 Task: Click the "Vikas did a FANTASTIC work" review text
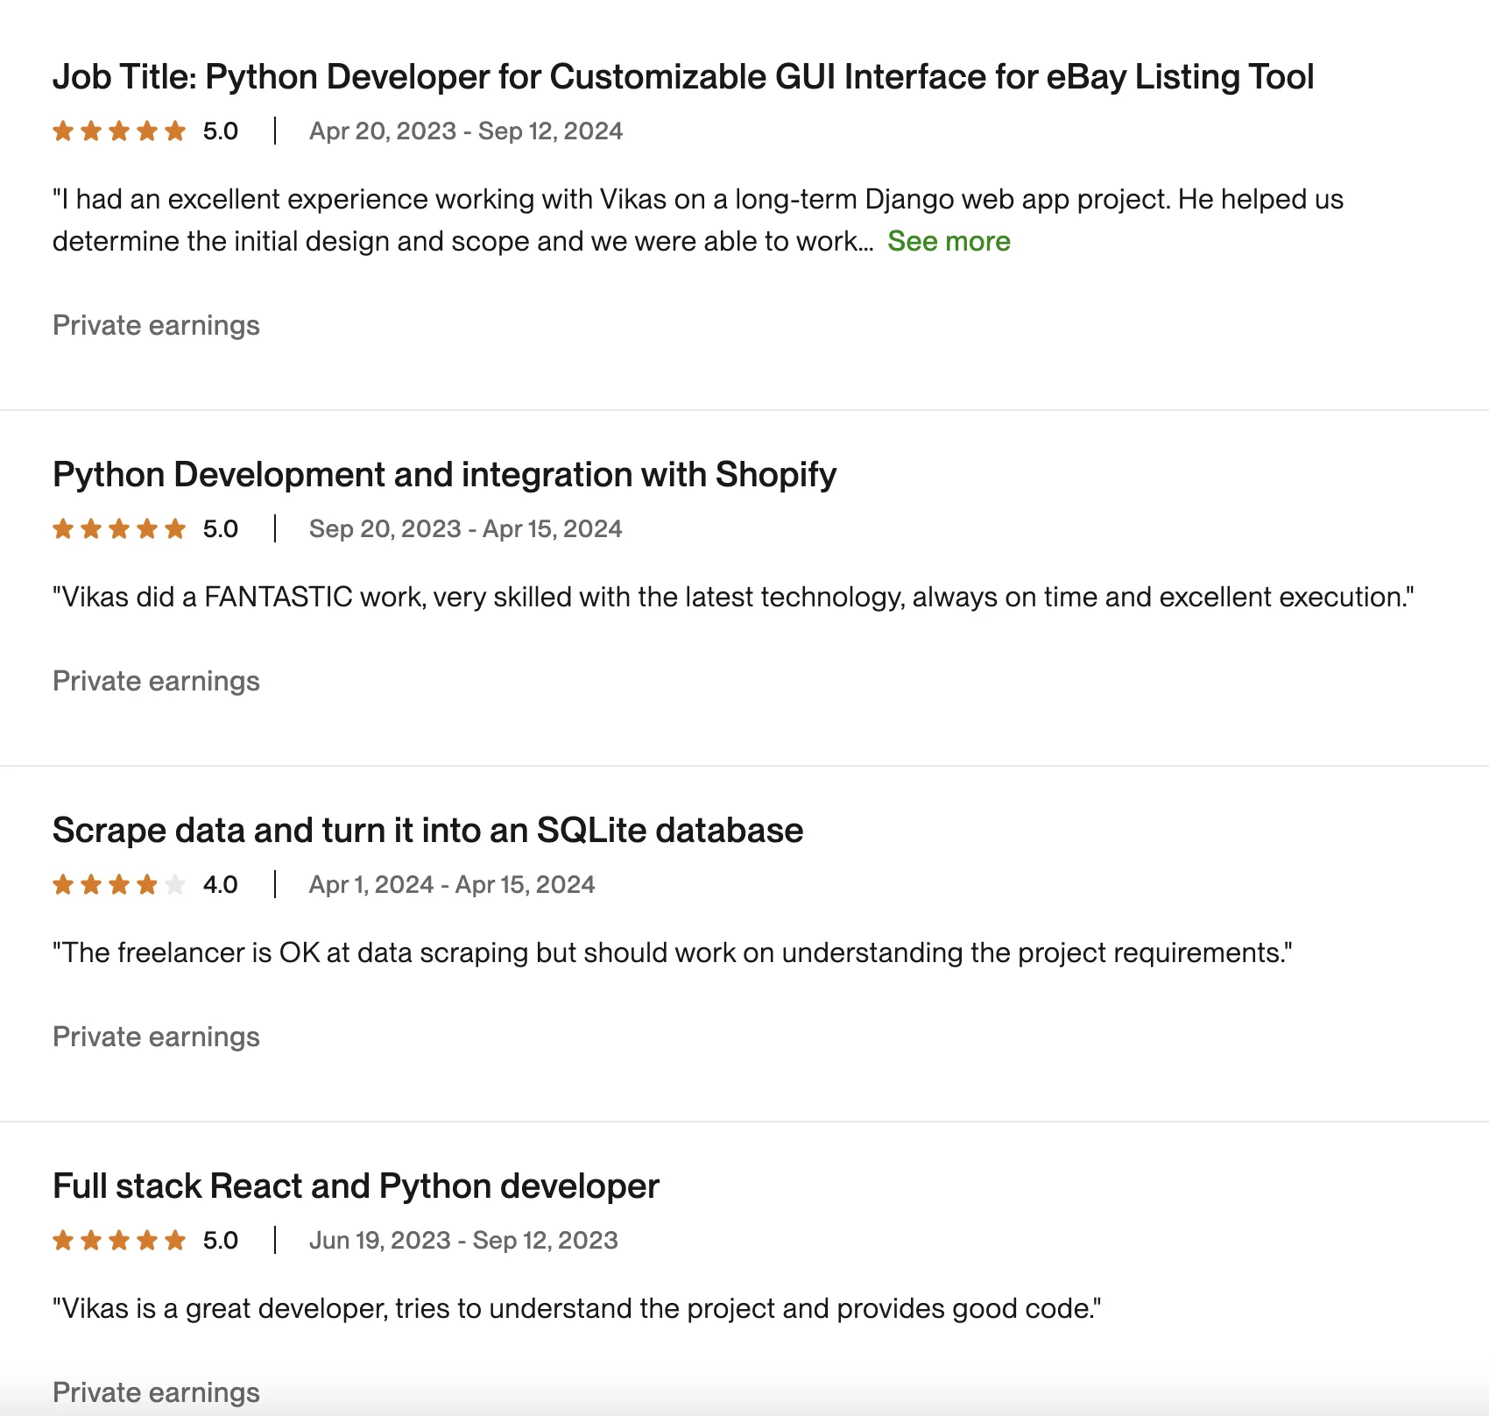733,598
